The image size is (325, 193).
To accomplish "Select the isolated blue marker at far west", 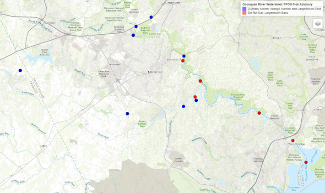I will click(20, 70).
